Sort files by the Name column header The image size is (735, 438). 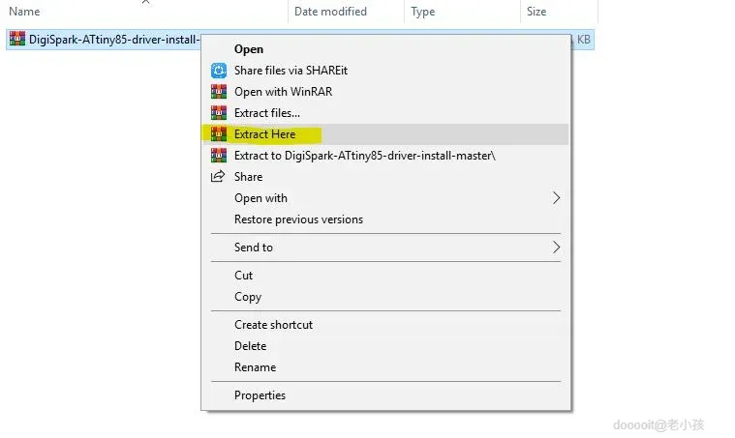coord(24,12)
